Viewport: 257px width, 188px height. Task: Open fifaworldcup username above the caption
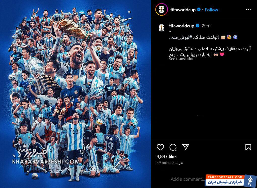click(x=182, y=26)
